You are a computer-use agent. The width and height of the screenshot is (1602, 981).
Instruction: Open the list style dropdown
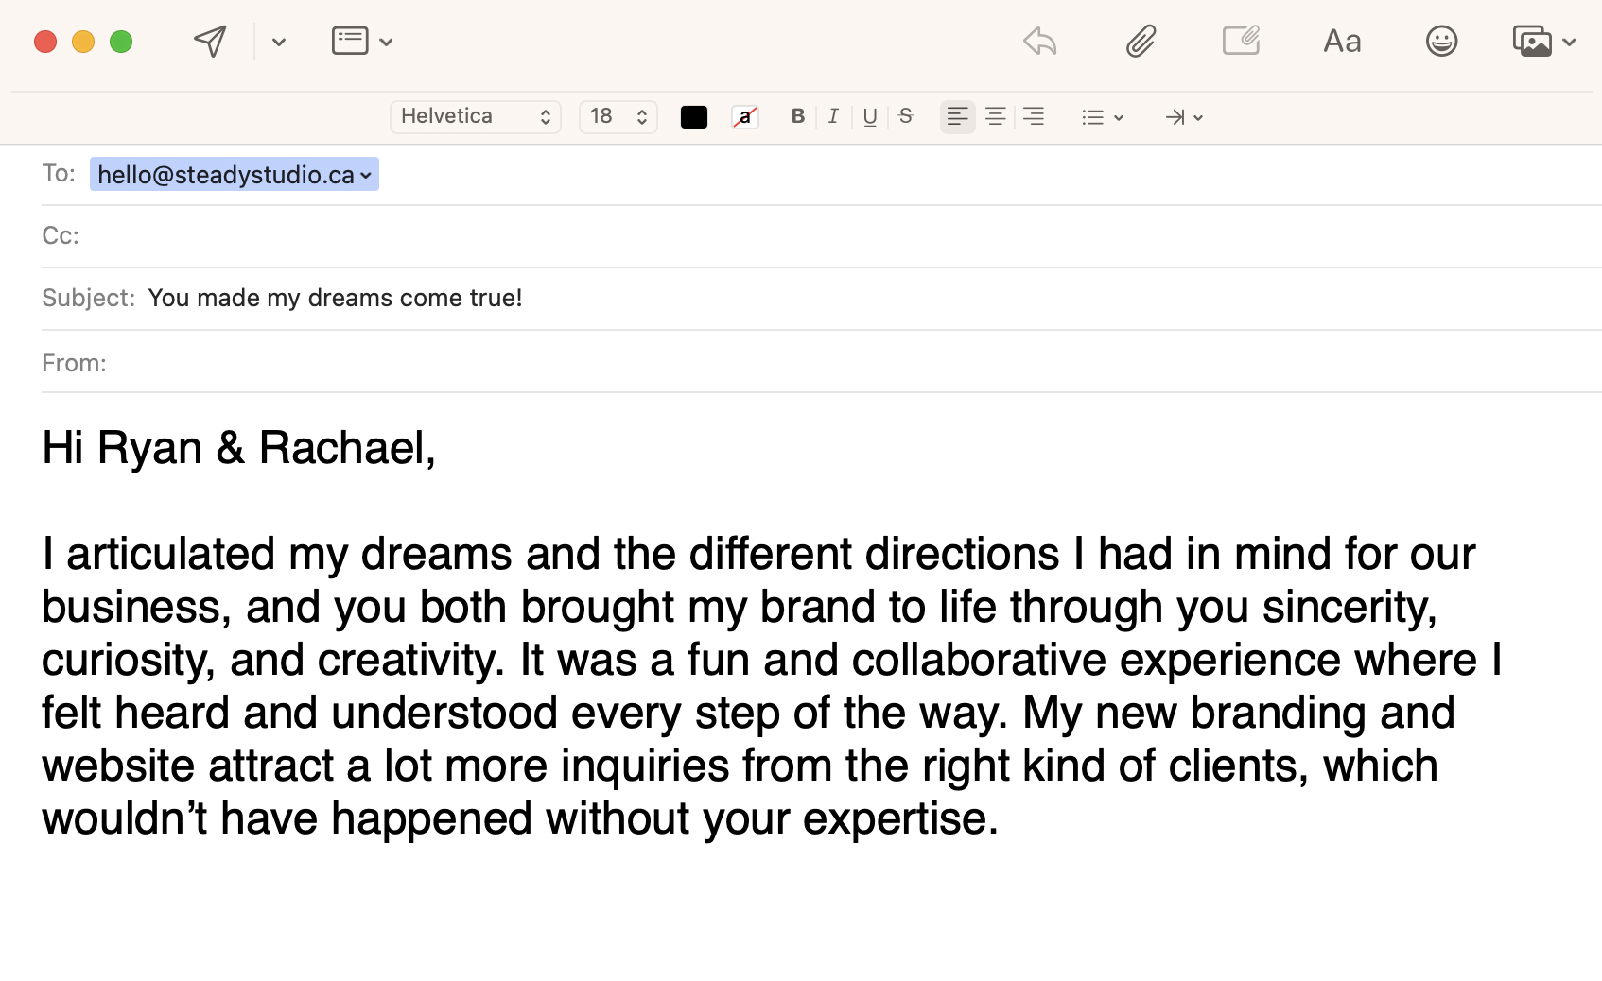(1103, 117)
